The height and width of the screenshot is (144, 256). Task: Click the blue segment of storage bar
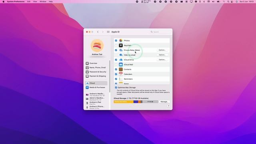(136, 102)
